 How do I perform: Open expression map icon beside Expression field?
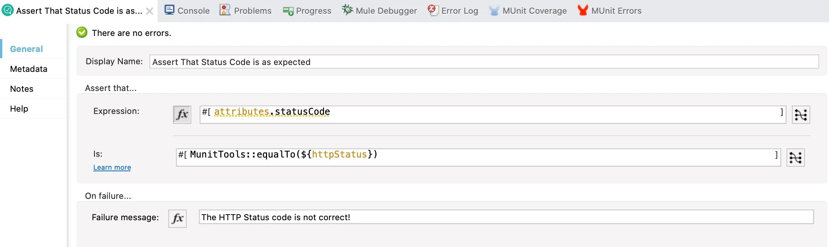point(801,114)
